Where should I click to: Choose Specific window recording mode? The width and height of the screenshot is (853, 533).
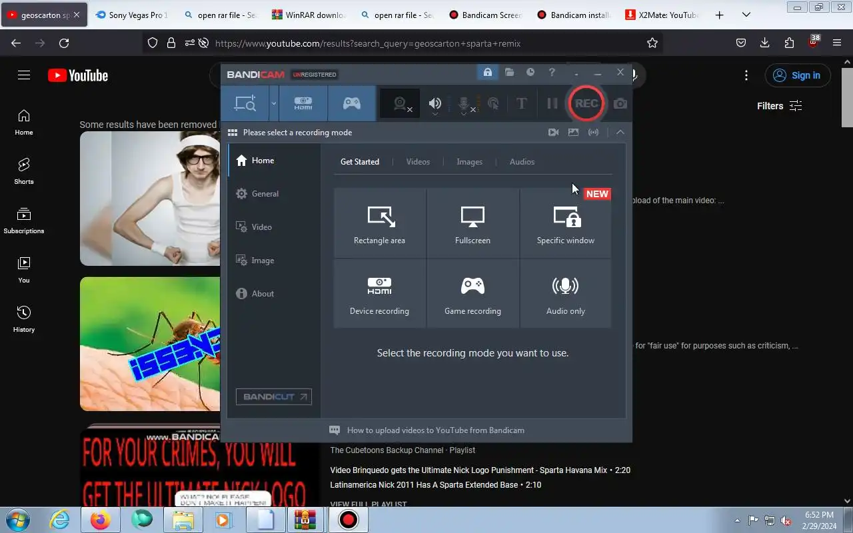pyautogui.click(x=565, y=223)
